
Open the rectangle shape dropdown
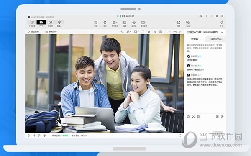pos(136,32)
